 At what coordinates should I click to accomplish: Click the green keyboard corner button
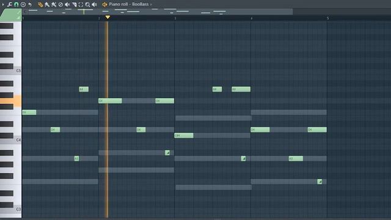[10, 15]
